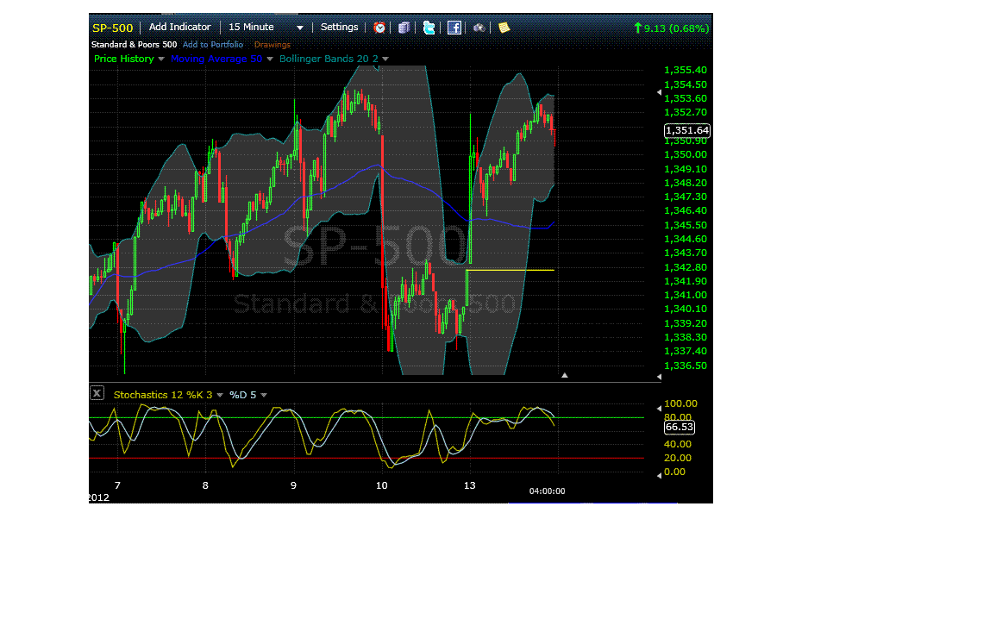Click the Bollinger Bands 20 2 label
The image size is (996, 619).
[x=329, y=59]
